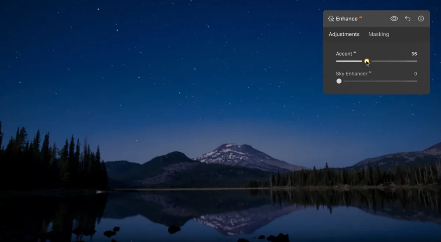Click the Sky Enhancer slider track

click(379, 81)
